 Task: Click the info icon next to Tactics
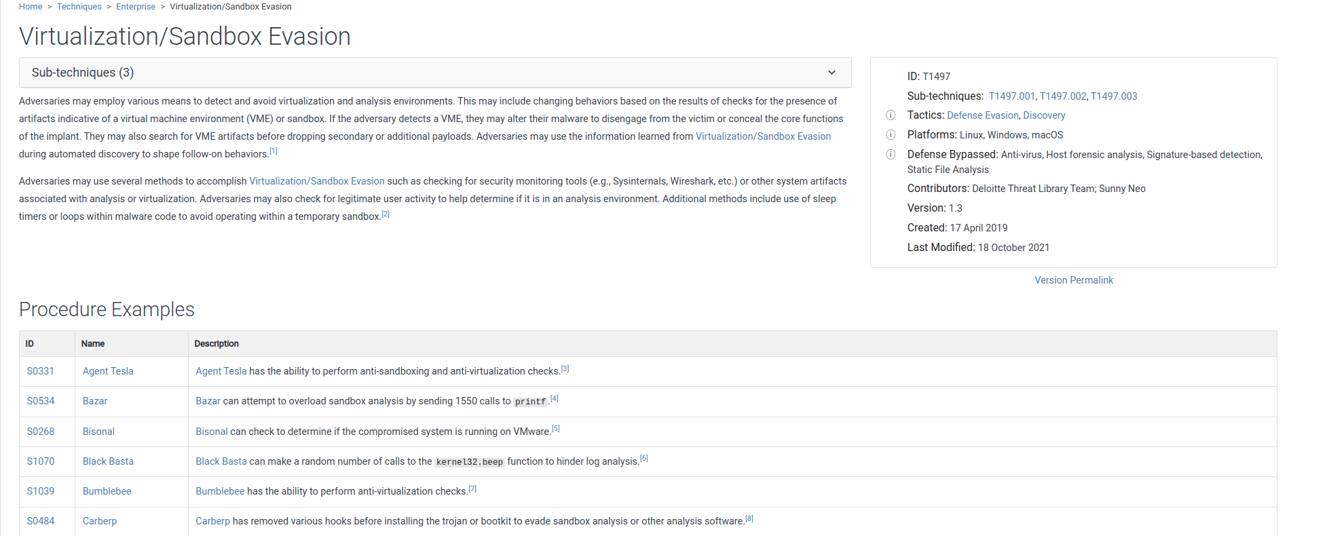891,115
